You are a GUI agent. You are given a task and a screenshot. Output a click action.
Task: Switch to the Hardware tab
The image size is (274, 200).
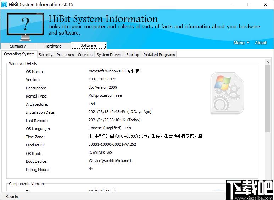coord(53,46)
